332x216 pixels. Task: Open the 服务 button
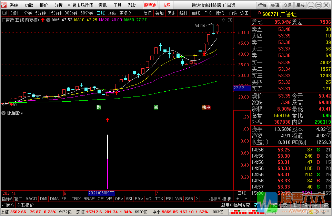300,5
